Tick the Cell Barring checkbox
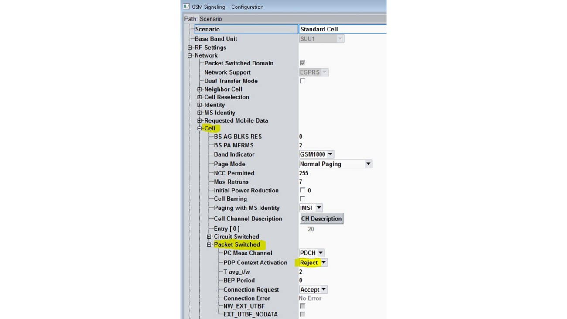This screenshot has width=567, height=319. pos(302,199)
